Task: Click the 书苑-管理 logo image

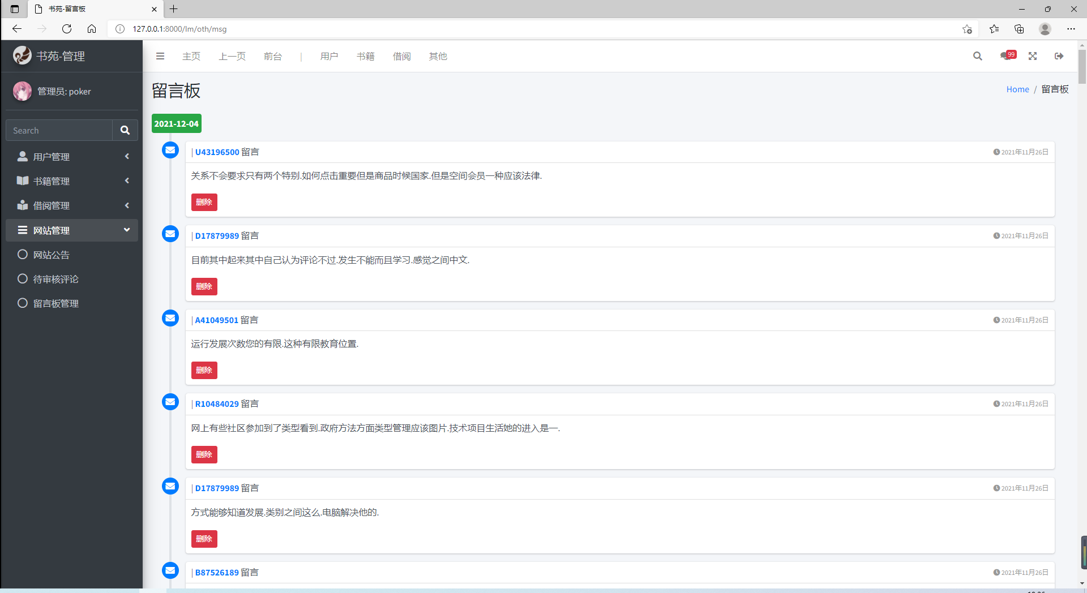Action: click(x=22, y=55)
